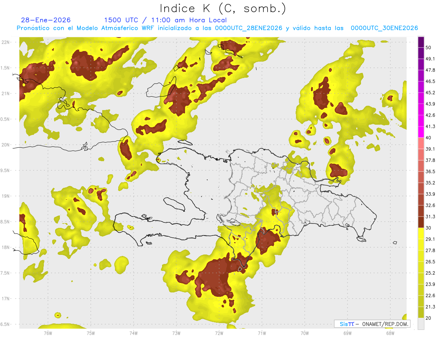Viewport: 438px width, 338px height.
Task: Click the "32.6" color scale value
Action: (430, 205)
